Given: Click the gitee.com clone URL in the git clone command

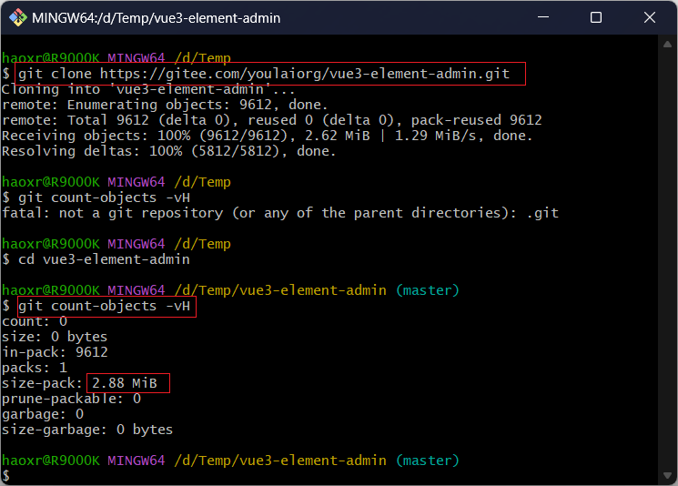Looking at the screenshot, I should pyautogui.click(x=305, y=74).
